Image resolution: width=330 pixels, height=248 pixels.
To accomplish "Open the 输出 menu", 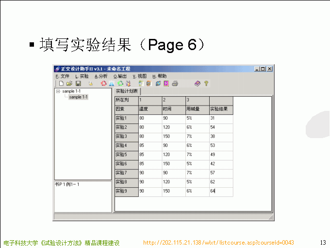I will (120, 76).
